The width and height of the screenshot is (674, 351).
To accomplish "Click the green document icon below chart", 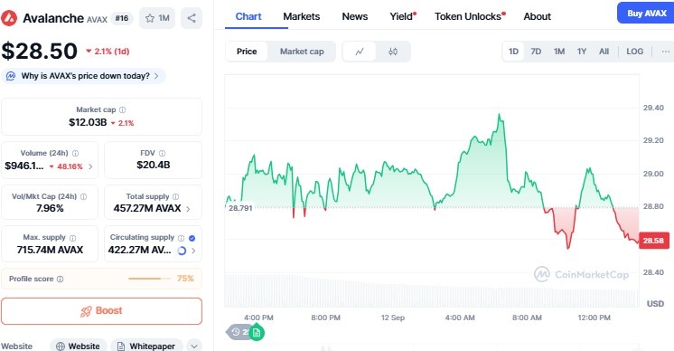I will pos(257,333).
